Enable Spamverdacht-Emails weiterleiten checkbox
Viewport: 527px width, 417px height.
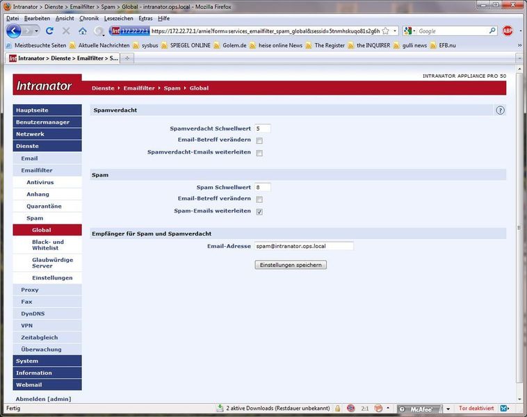[259, 153]
